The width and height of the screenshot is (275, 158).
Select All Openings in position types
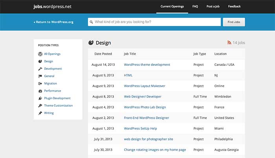tap(52, 54)
